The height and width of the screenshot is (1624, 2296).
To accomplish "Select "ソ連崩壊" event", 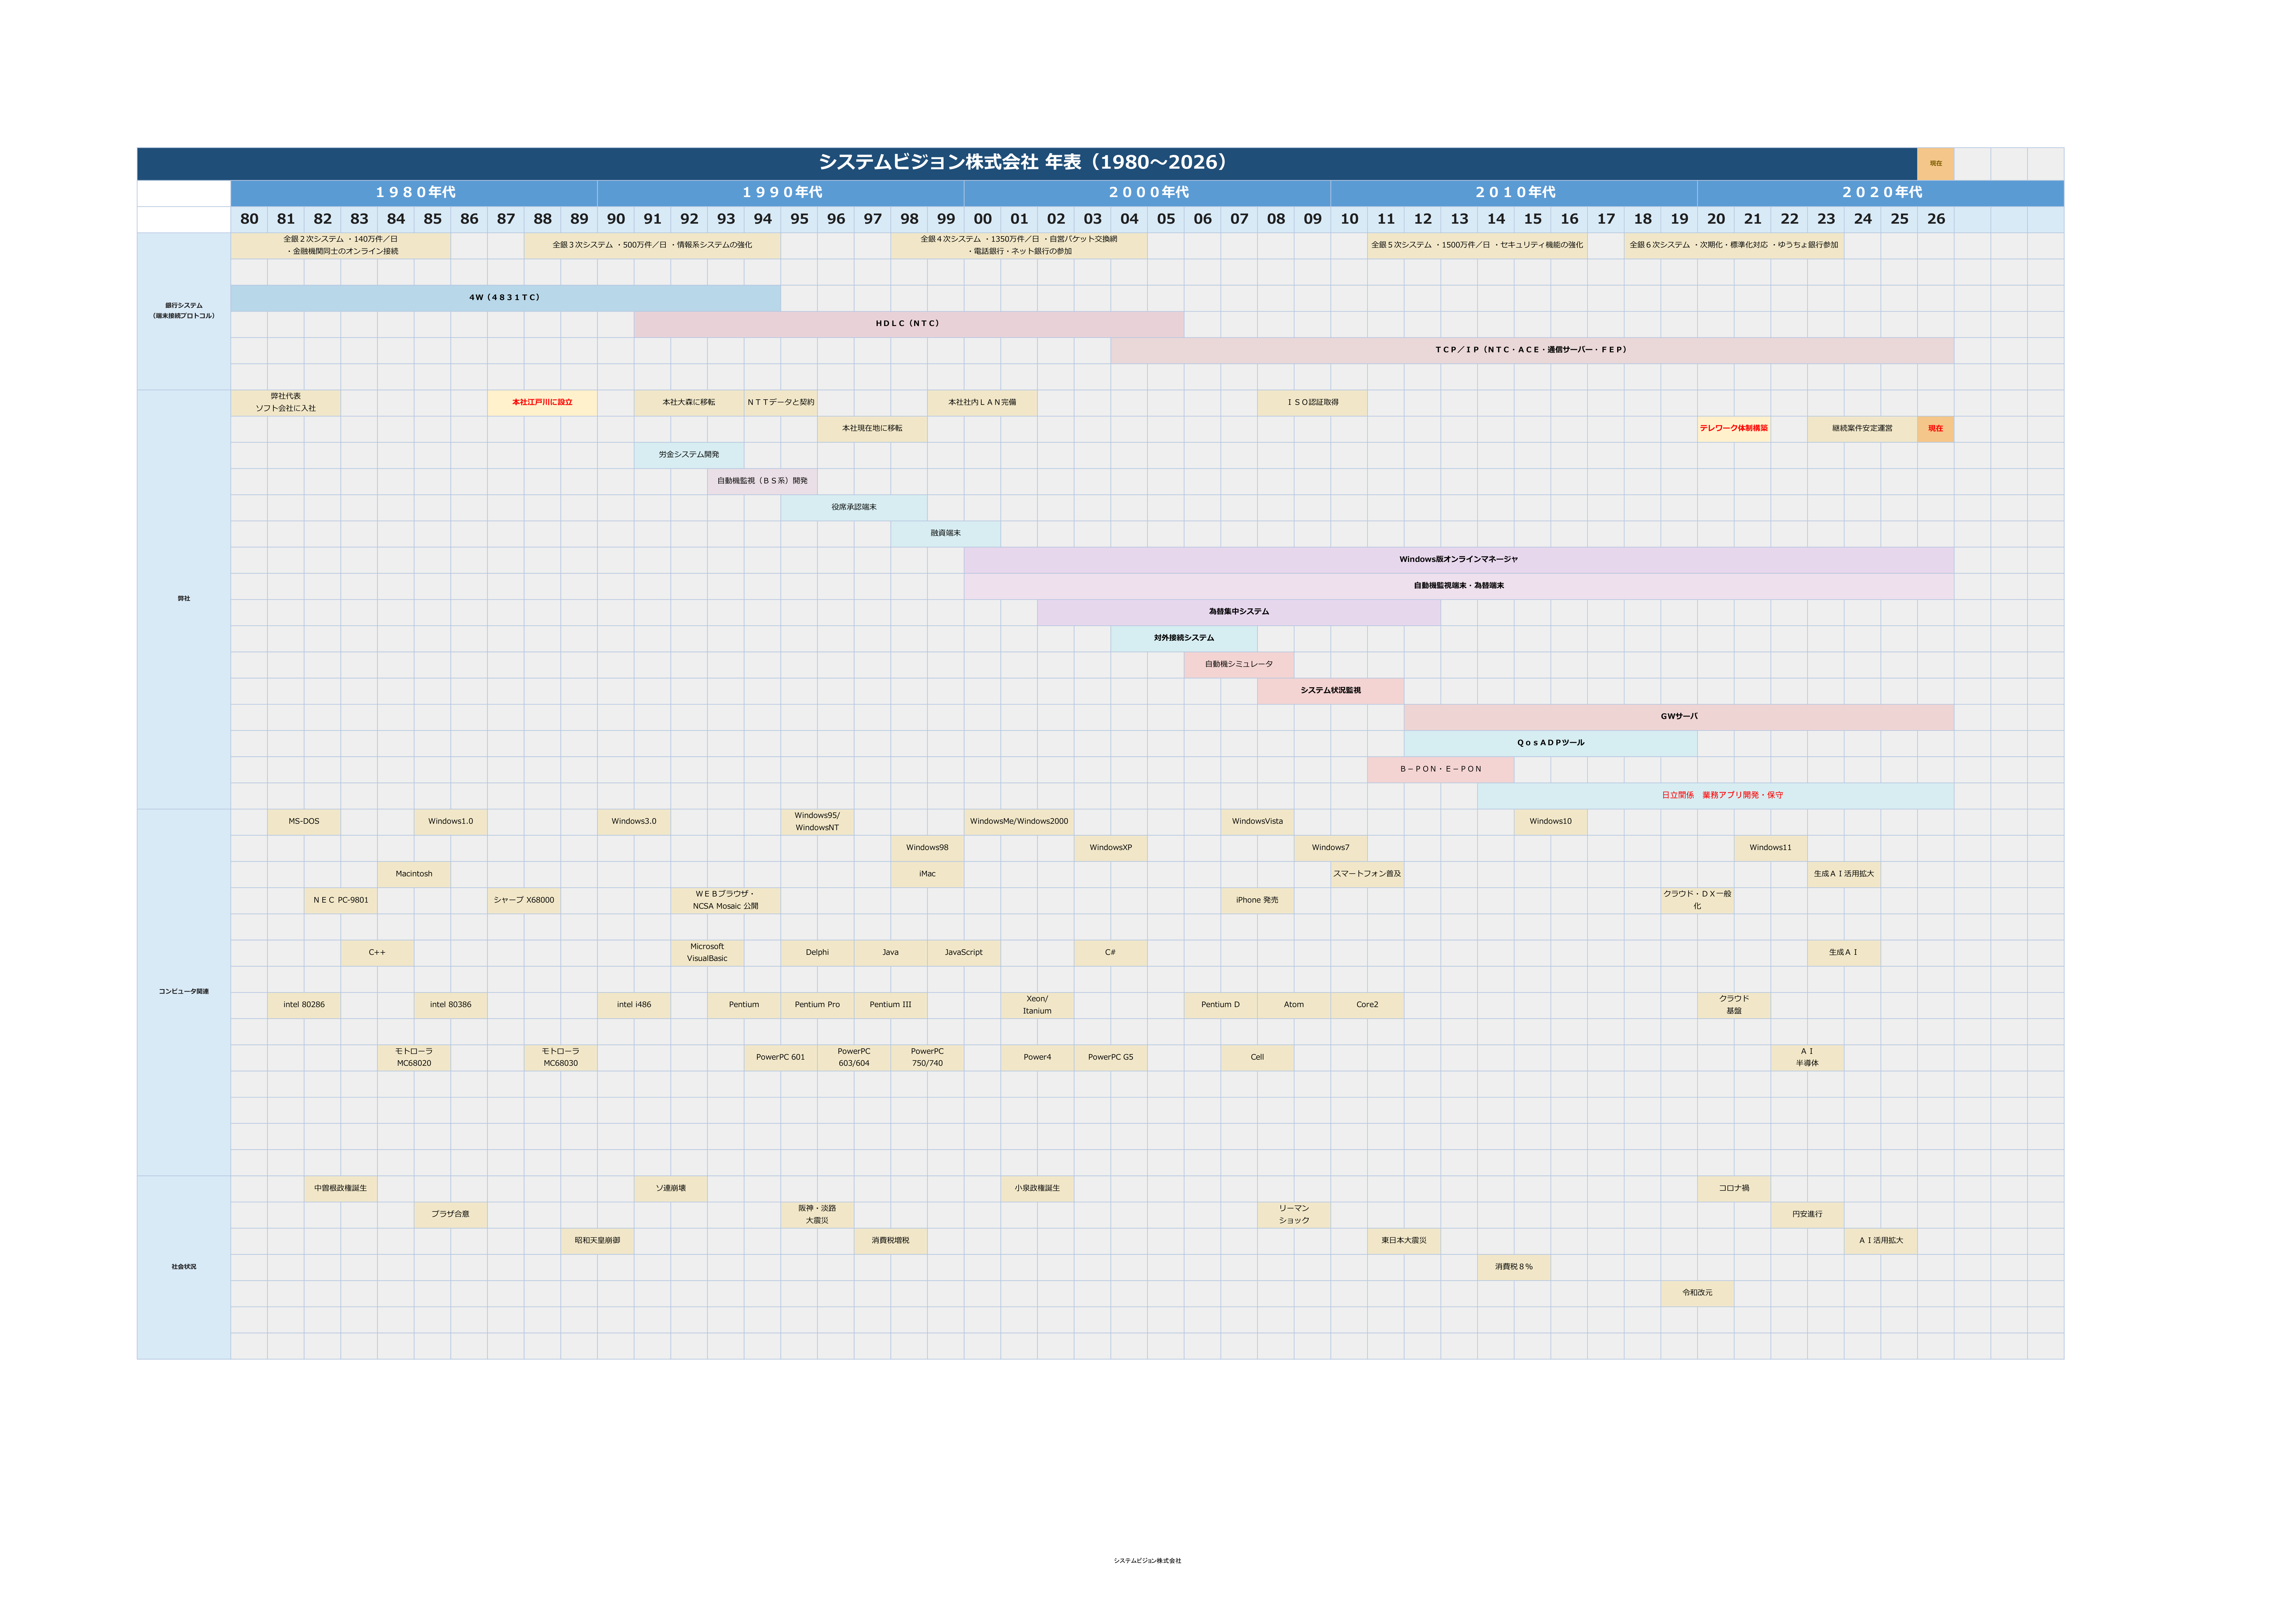I will click(x=671, y=1189).
